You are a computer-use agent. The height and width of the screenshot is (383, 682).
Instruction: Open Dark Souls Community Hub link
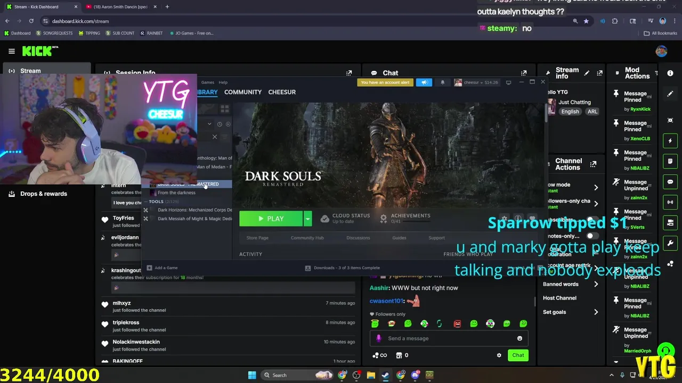pos(307,238)
